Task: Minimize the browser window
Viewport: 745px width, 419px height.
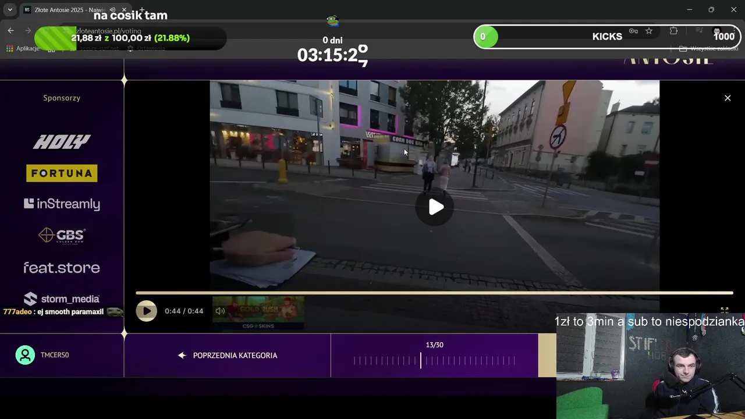Action: (x=690, y=10)
